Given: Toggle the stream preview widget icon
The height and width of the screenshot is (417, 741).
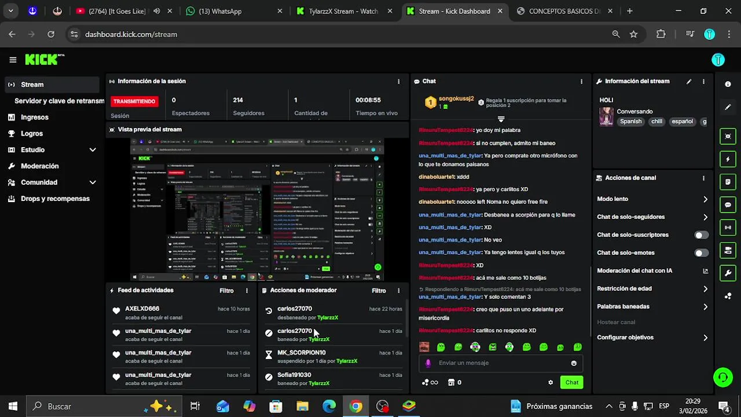Looking at the screenshot, I should pos(728,136).
